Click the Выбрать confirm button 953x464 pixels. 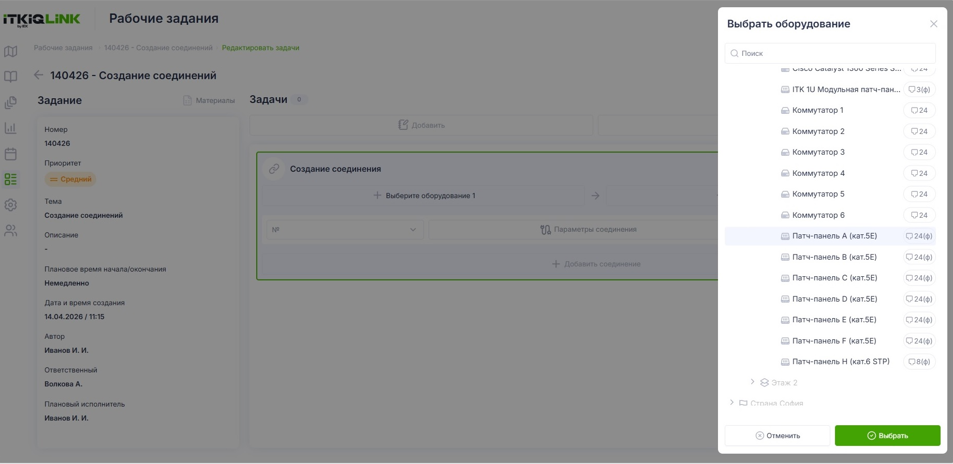pyautogui.click(x=887, y=436)
